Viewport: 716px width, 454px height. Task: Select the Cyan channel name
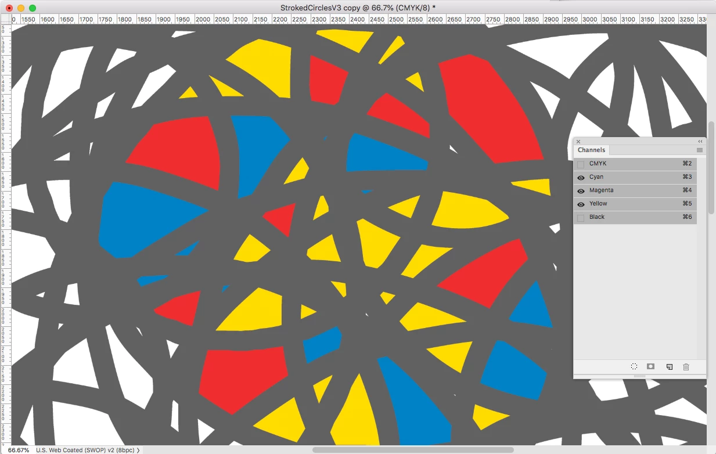tap(596, 177)
